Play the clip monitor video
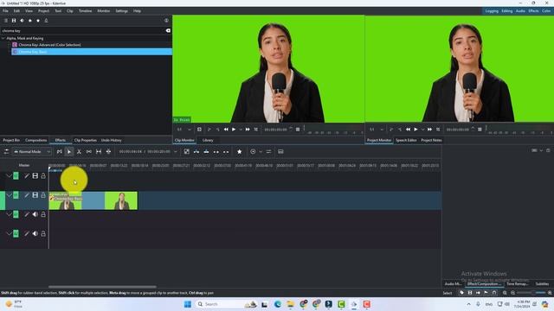 click(x=234, y=130)
